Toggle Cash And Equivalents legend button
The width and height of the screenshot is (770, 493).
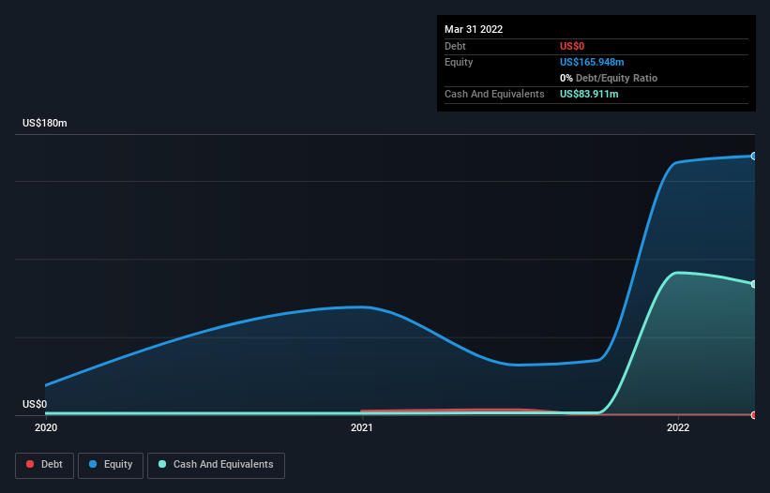(216, 465)
